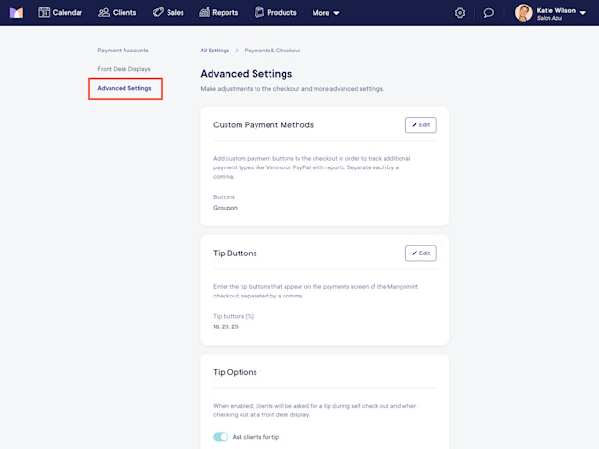Open the Clients people icon
Image resolution: width=599 pixels, height=449 pixels.
(104, 12)
